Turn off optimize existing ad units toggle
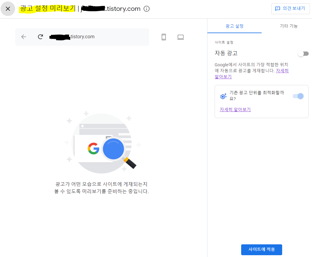This screenshot has height=257, width=312. [298, 96]
